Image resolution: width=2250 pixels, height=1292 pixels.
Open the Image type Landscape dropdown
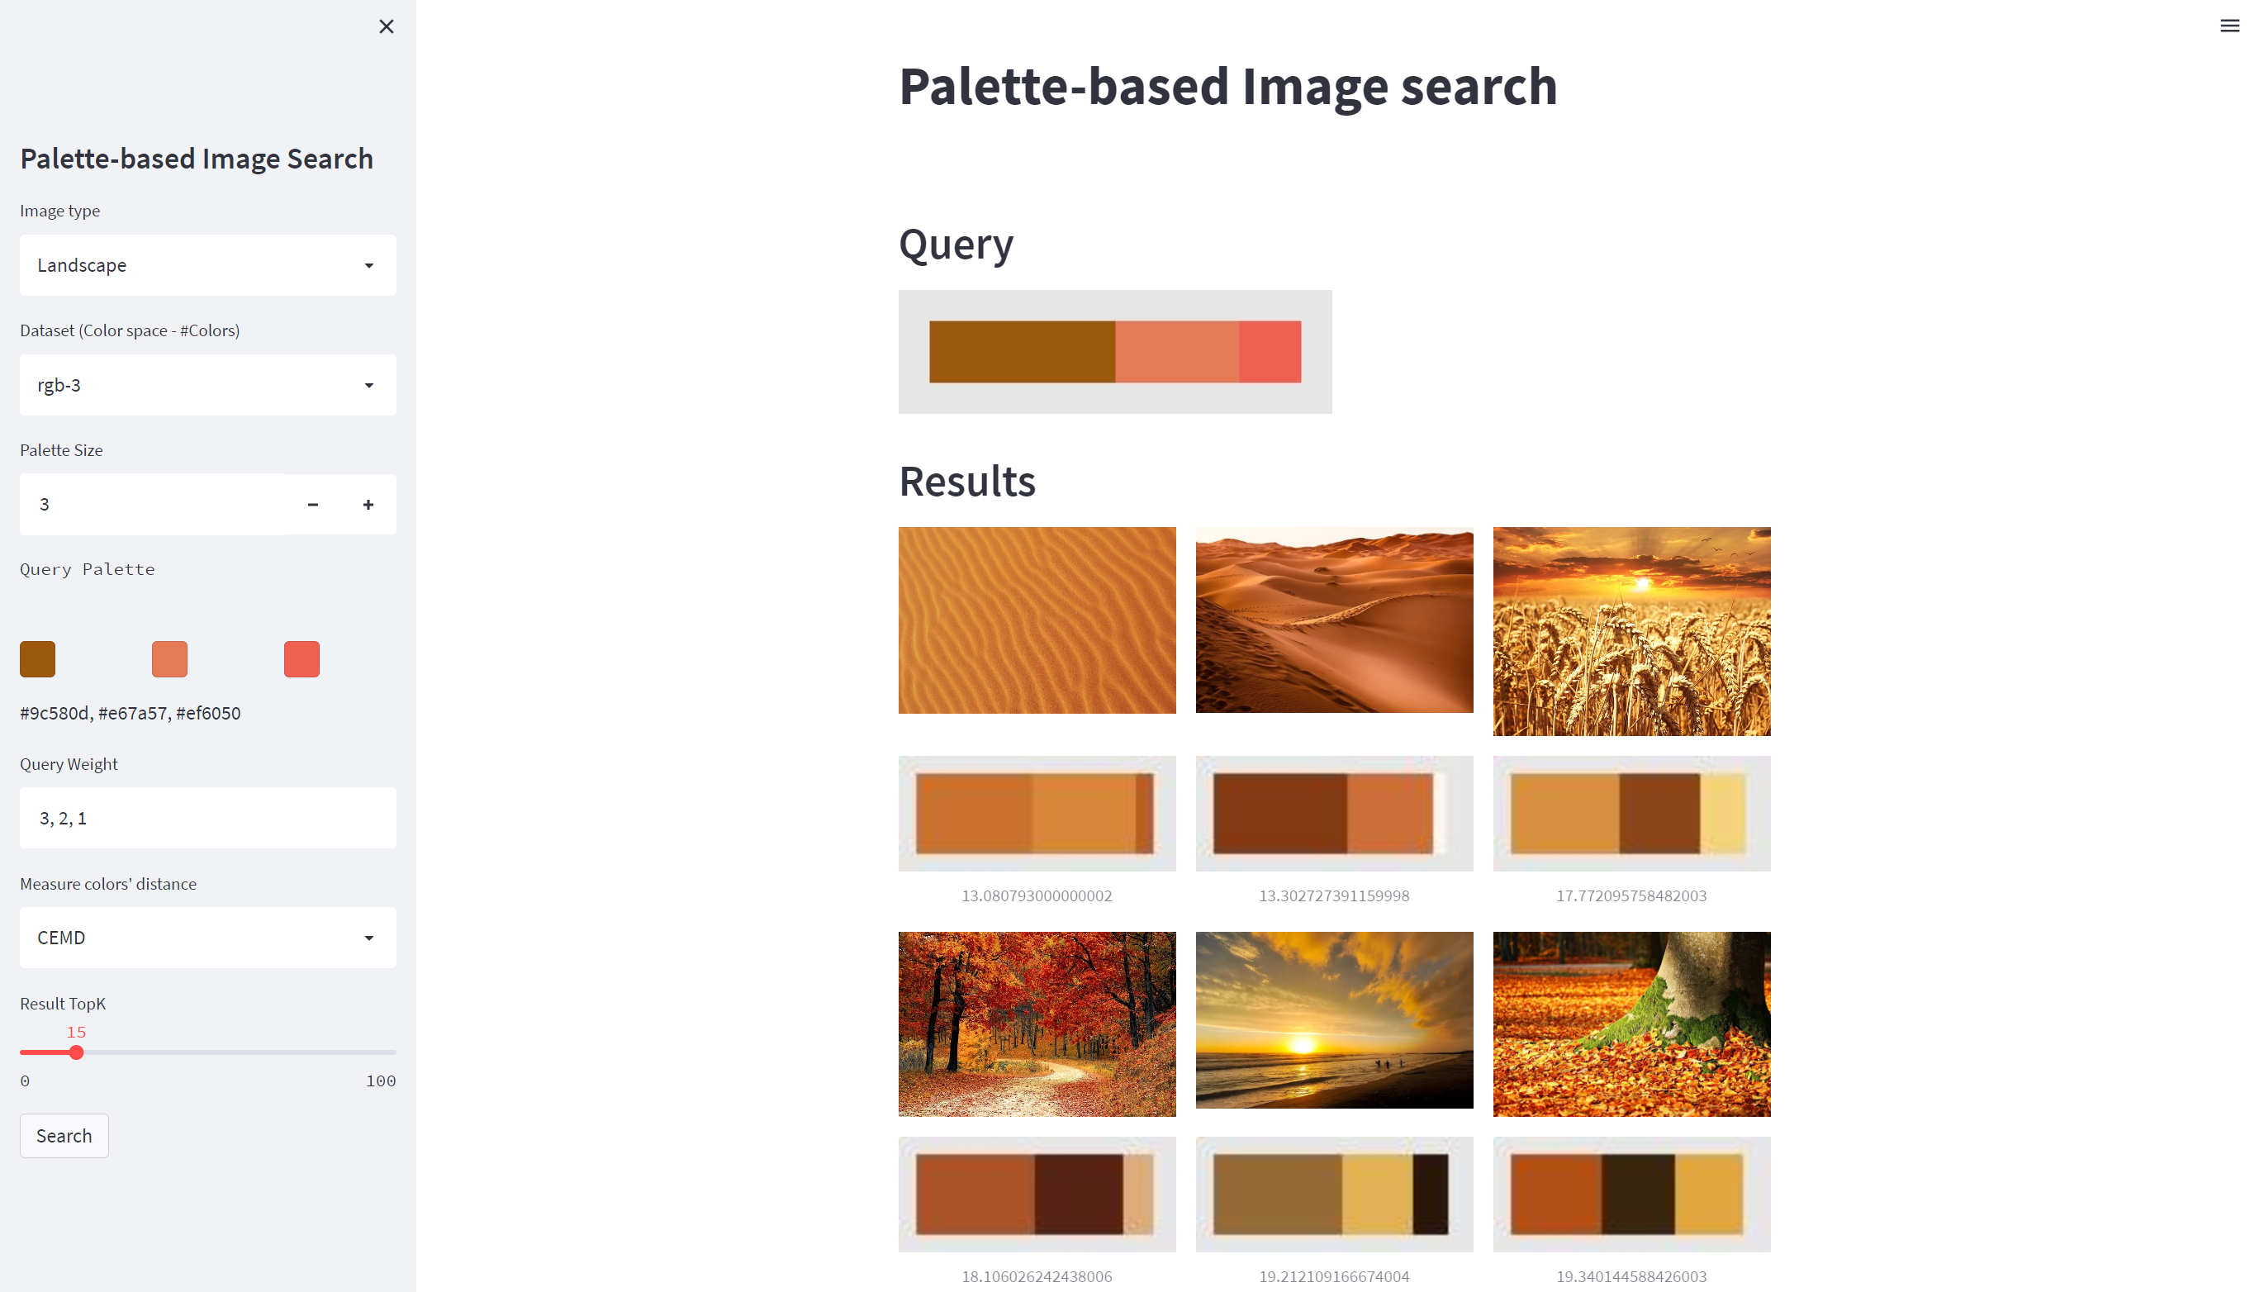(x=207, y=265)
